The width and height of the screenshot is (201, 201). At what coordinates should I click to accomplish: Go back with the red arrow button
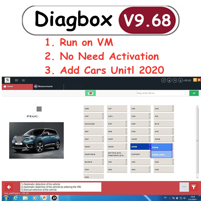[x=9, y=187]
